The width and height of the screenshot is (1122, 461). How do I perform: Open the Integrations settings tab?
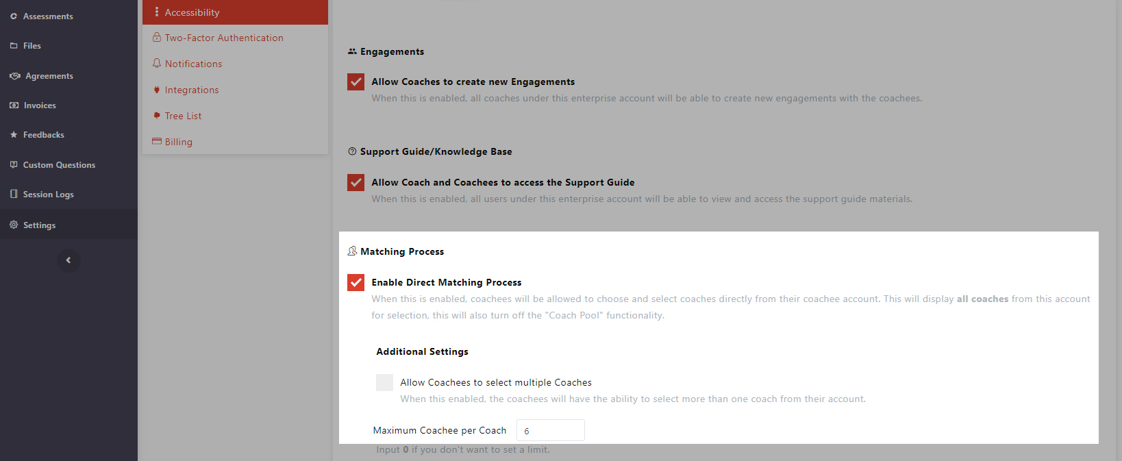coord(191,90)
